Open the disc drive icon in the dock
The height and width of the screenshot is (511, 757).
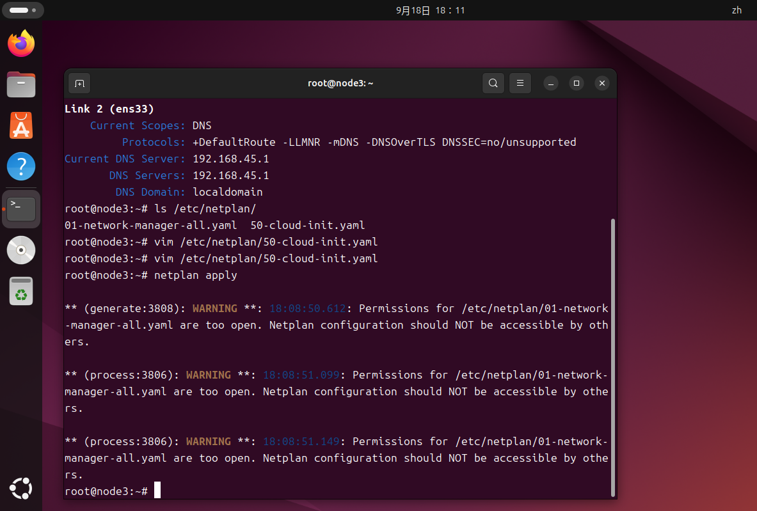(x=21, y=250)
